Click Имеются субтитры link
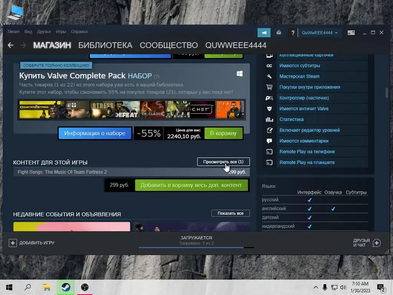 [x=300, y=66]
